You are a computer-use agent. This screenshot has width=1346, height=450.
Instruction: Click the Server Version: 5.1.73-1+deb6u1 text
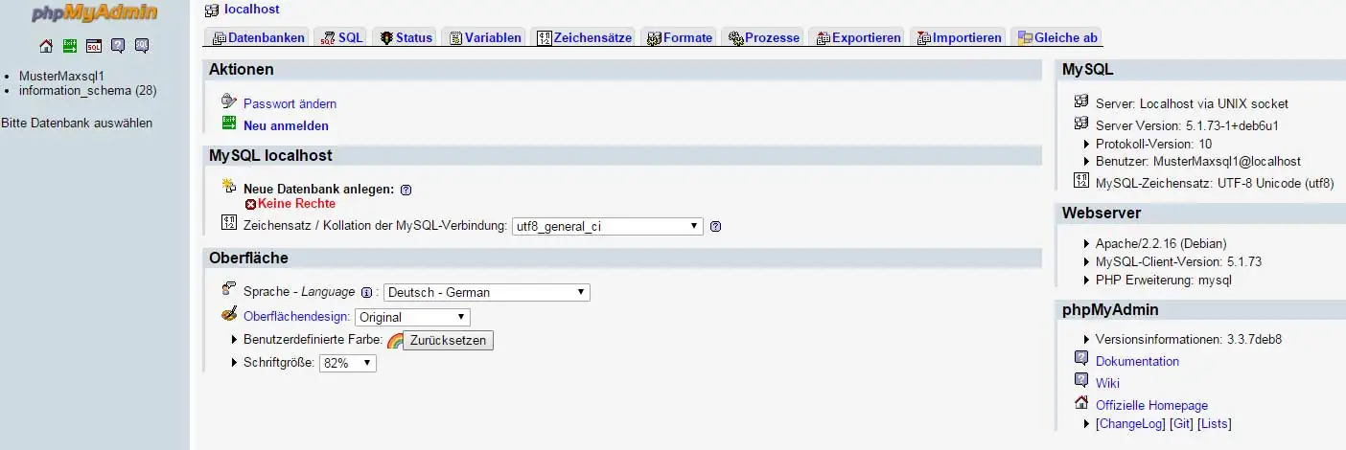click(1187, 125)
